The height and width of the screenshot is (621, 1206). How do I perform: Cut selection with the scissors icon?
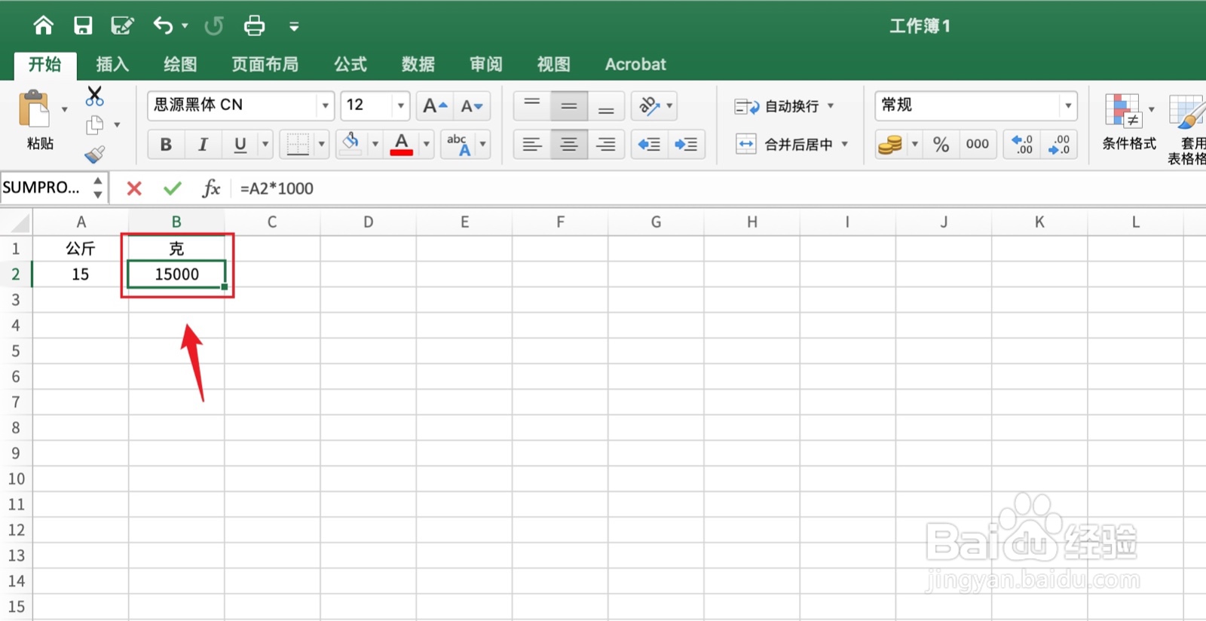point(94,96)
